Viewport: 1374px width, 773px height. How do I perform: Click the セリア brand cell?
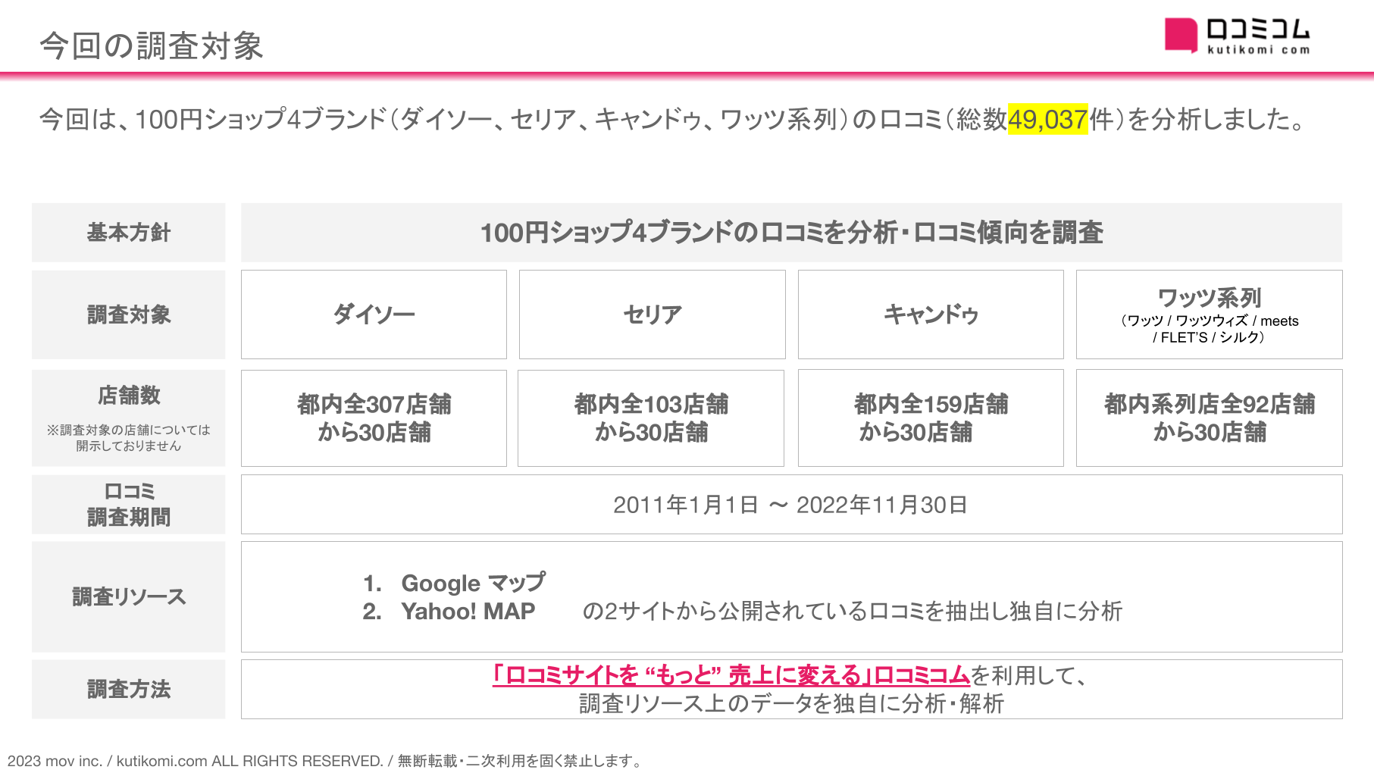pos(653,315)
